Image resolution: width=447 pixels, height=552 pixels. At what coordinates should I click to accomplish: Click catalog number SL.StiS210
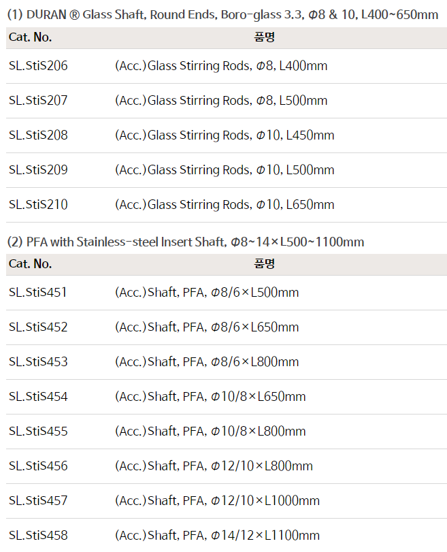coord(38,205)
